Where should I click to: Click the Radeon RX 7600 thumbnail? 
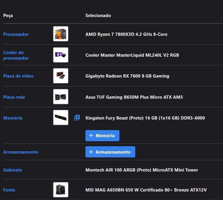tap(61, 76)
